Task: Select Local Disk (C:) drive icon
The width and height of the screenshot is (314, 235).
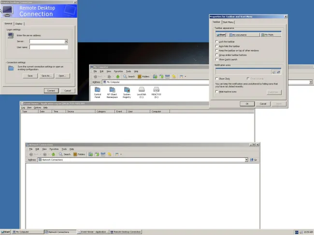Action: [x=142, y=92]
